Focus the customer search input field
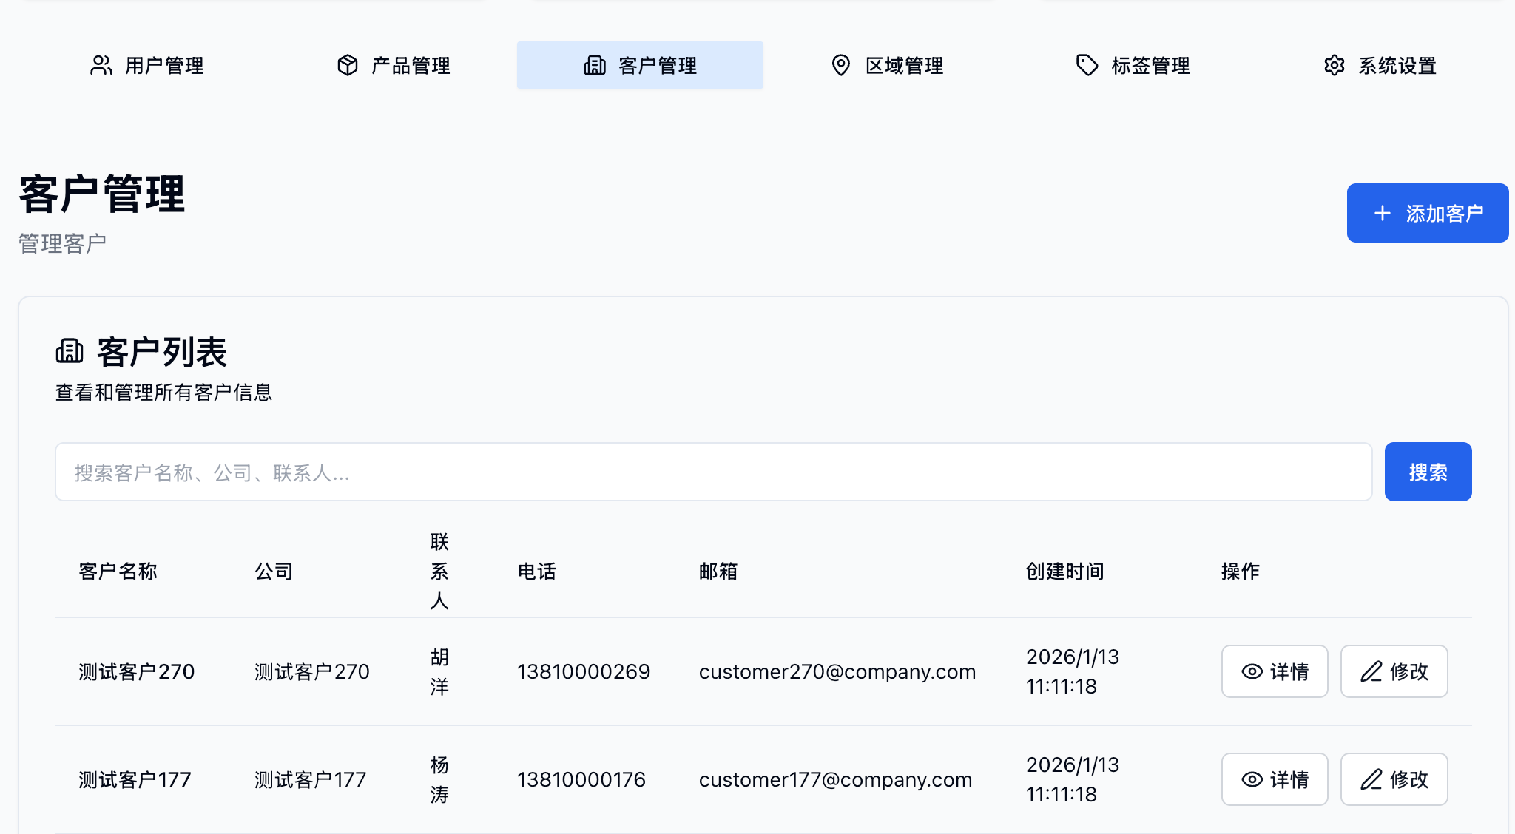This screenshot has width=1515, height=834. point(713,472)
